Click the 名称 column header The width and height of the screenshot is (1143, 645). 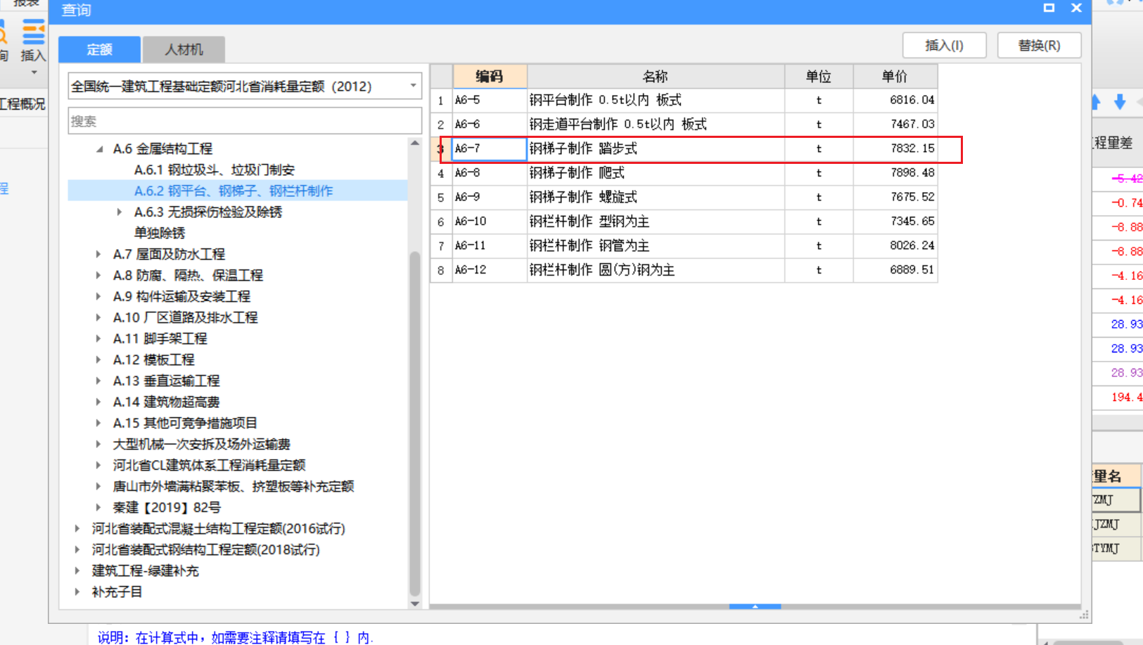pyautogui.click(x=656, y=76)
